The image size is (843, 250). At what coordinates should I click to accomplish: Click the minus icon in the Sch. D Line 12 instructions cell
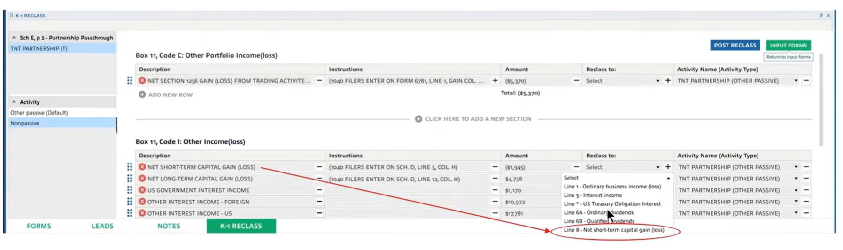(x=495, y=179)
